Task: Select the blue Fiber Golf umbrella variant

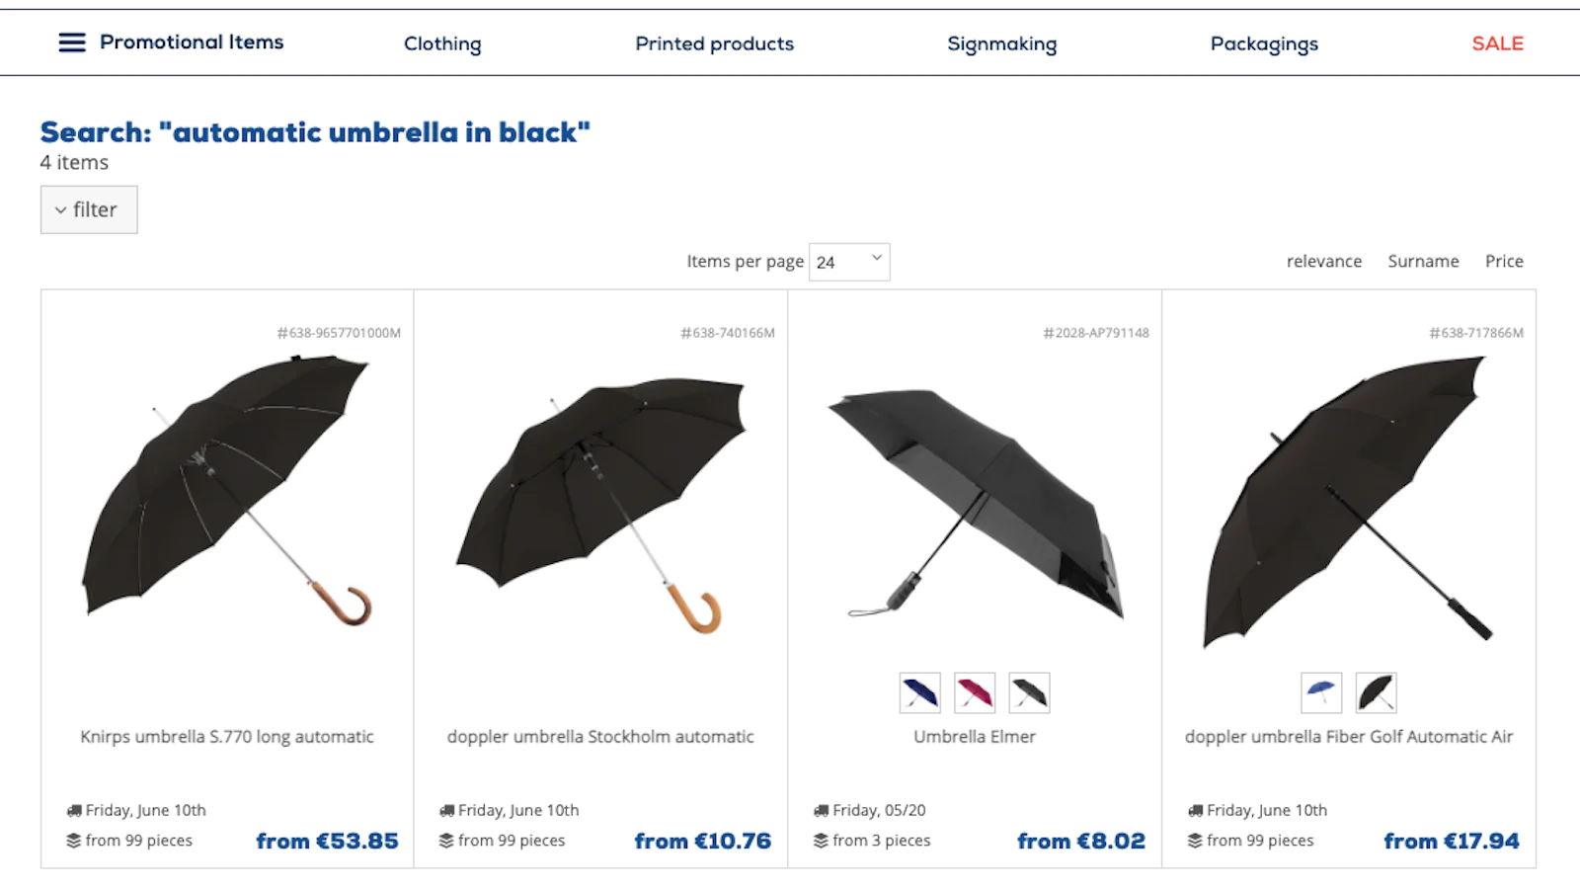Action: click(1321, 692)
